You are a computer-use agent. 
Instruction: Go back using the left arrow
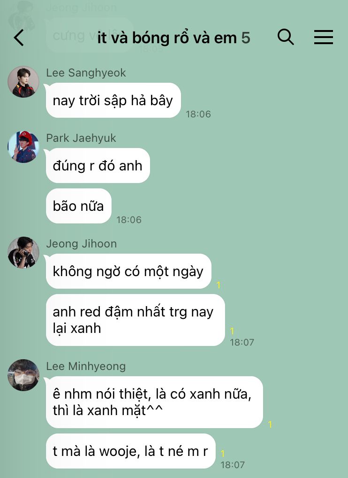tap(19, 38)
